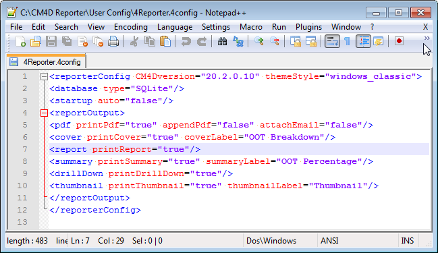Start macro recording with red dot
The image size is (438, 253).
tap(399, 41)
